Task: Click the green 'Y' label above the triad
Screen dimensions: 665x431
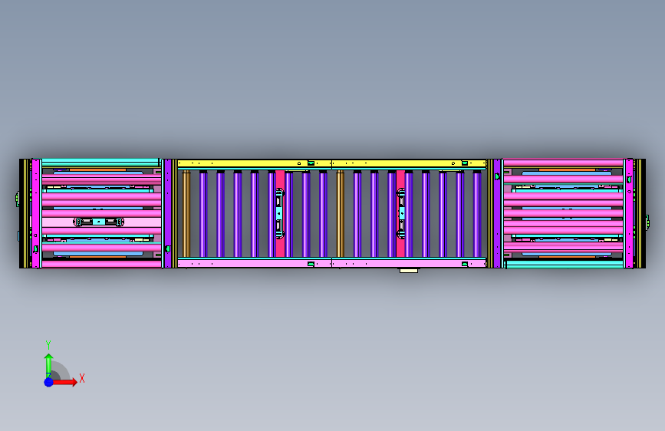Action: 48,345
